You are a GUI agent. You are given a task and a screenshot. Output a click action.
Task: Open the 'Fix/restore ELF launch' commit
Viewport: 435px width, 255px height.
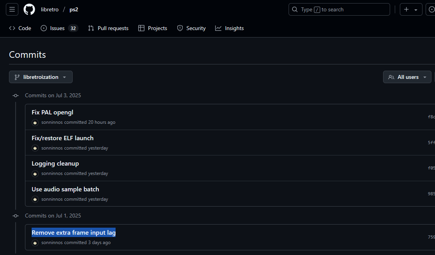tap(62, 138)
